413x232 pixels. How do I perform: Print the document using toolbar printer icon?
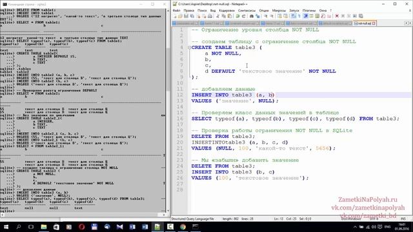point(210,16)
